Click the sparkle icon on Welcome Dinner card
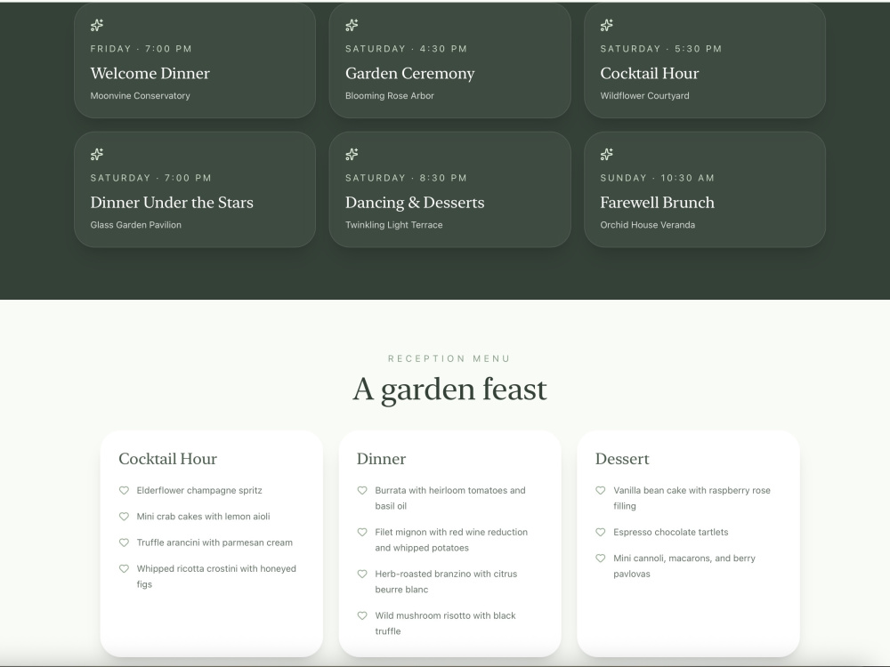Screen dimensions: 890x667 click(97, 25)
